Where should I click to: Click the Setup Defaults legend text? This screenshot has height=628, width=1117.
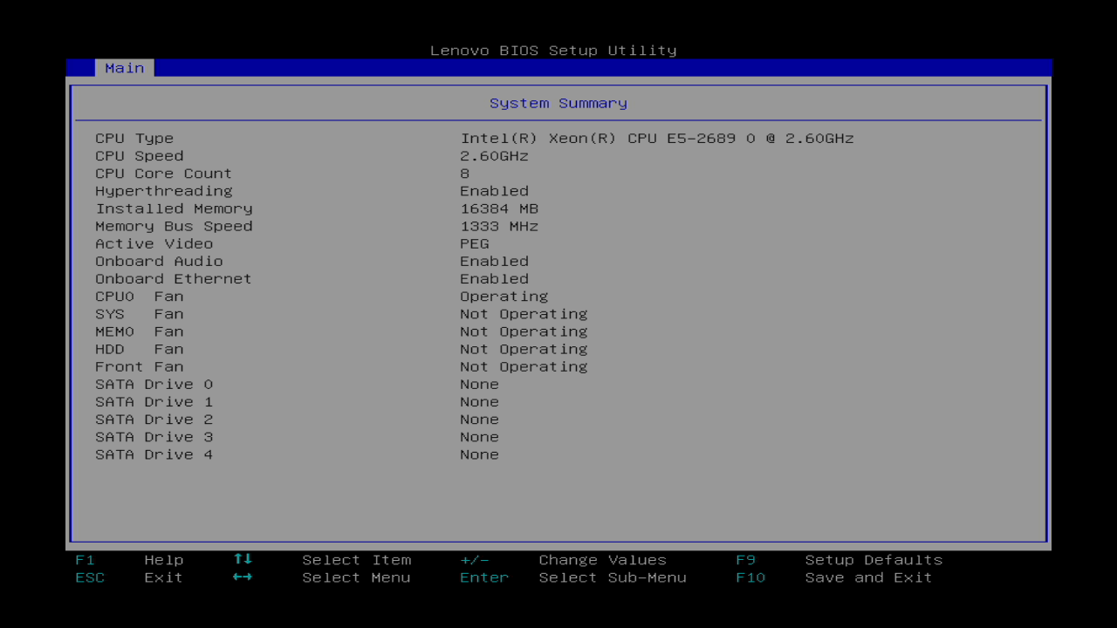tap(874, 560)
